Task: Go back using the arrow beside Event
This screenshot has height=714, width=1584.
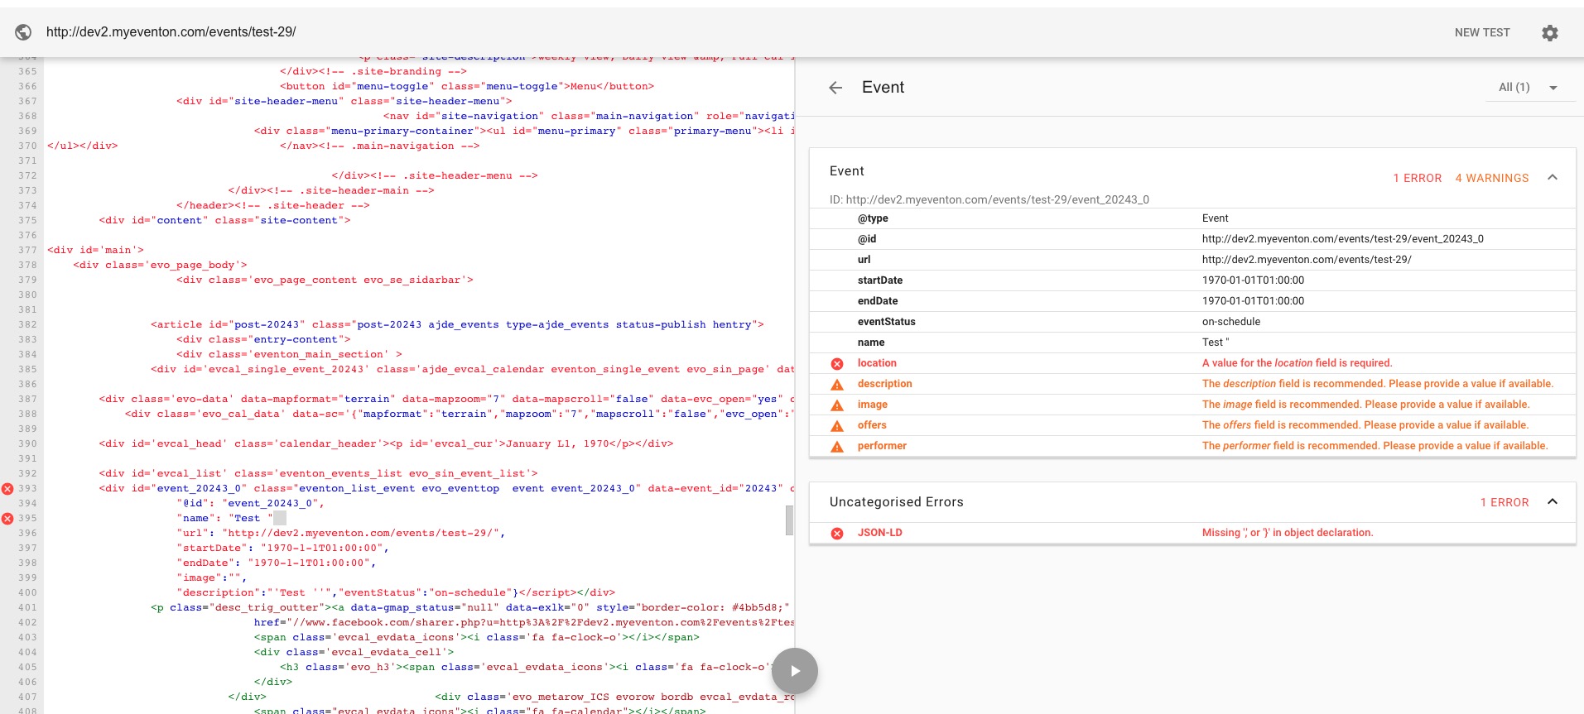Action: 835,88
